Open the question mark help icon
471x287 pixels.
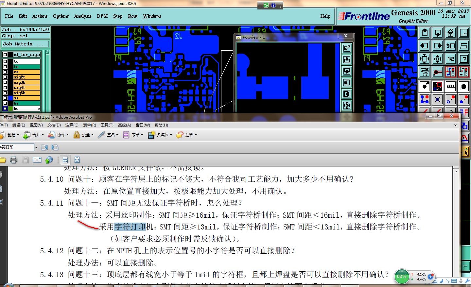[464, 59]
